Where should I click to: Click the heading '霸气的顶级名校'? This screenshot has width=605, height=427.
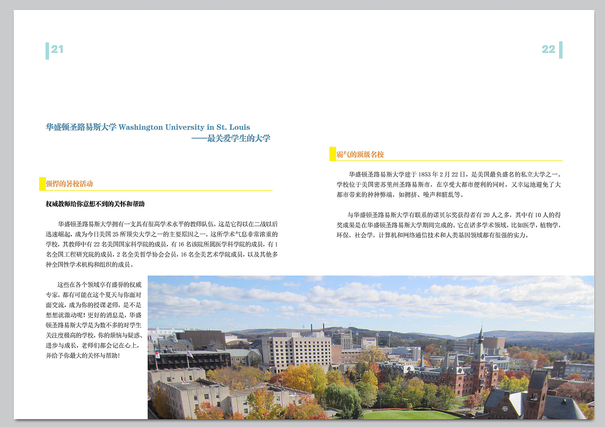360,155
